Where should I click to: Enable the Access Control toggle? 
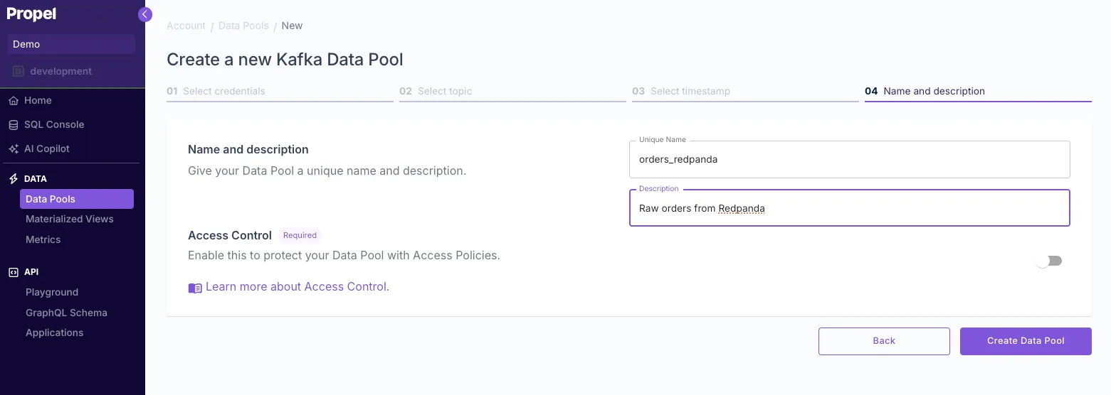(x=1049, y=261)
